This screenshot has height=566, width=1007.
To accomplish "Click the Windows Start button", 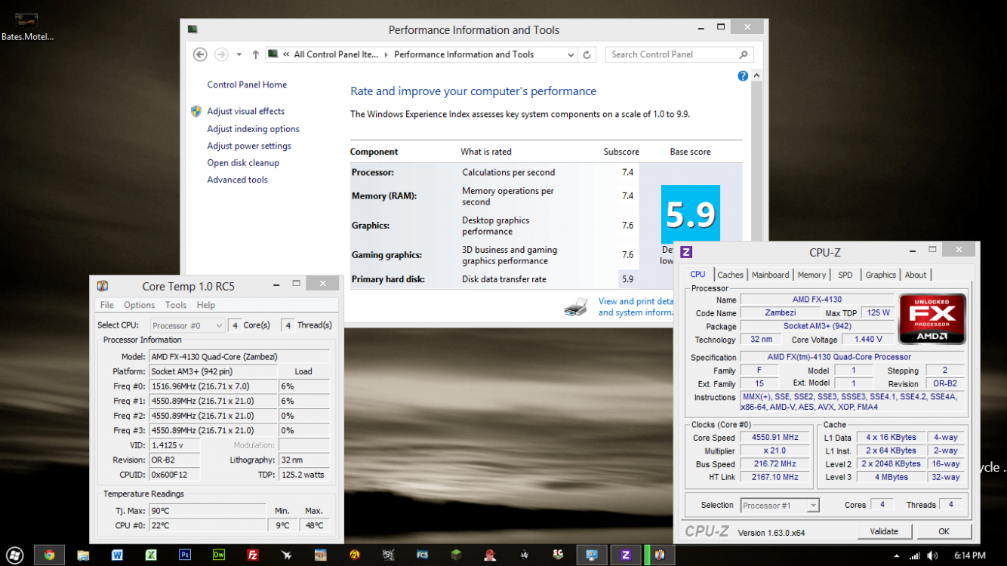I will pyautogui.click(x=15, y=555).
